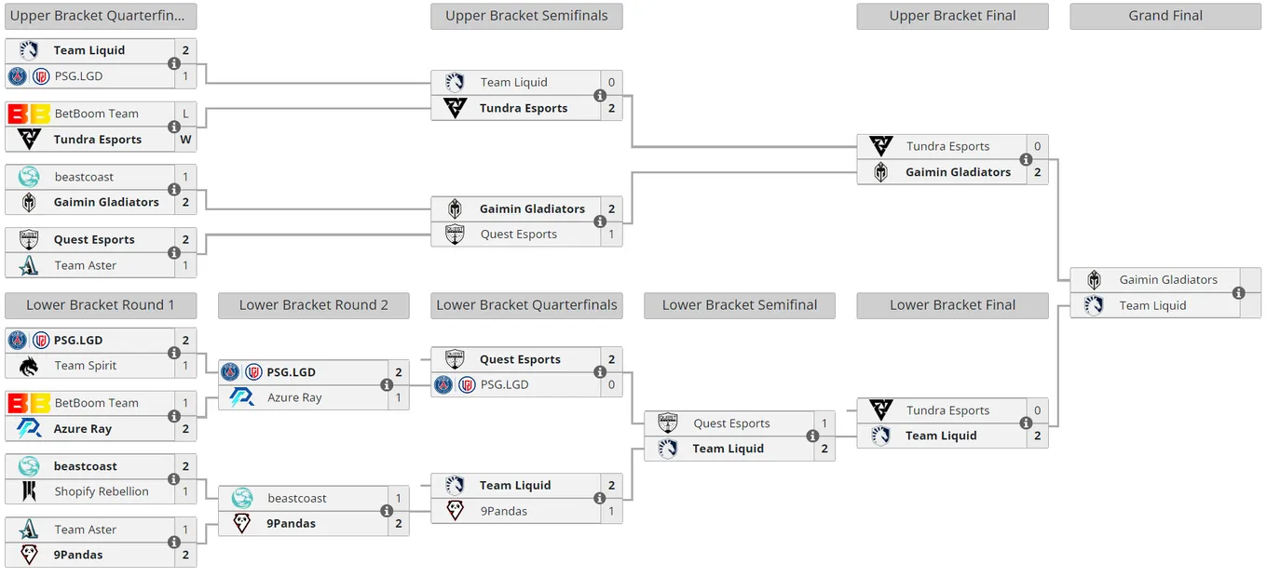This screenshot has width=1267, height=577.
Task: Click Azure Ray logo in Lower Round 1
Action: pyautogui.click(x=29, y=429)
